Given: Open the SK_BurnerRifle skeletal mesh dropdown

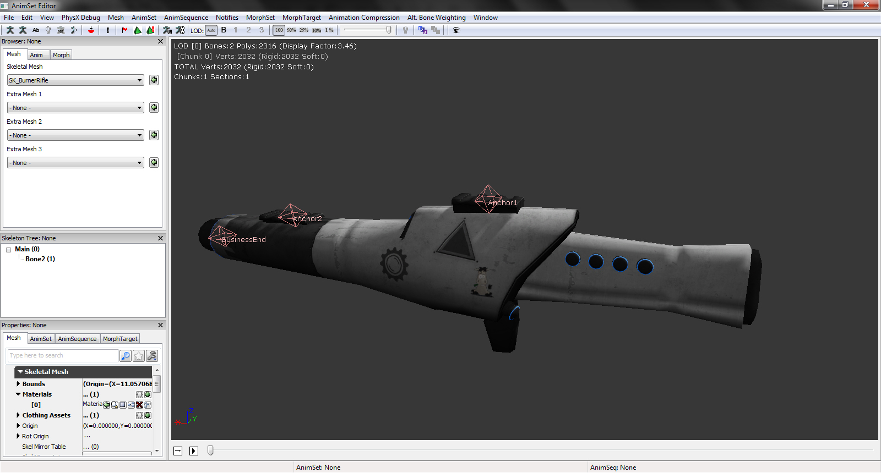Looking at the screenshot, I should click(75, 80).
